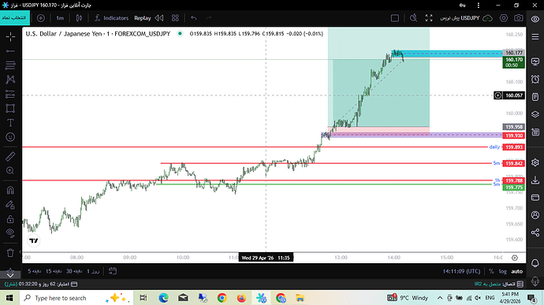Open the news panel in the right sidebar
544x305 pixels.
[535, 132]
